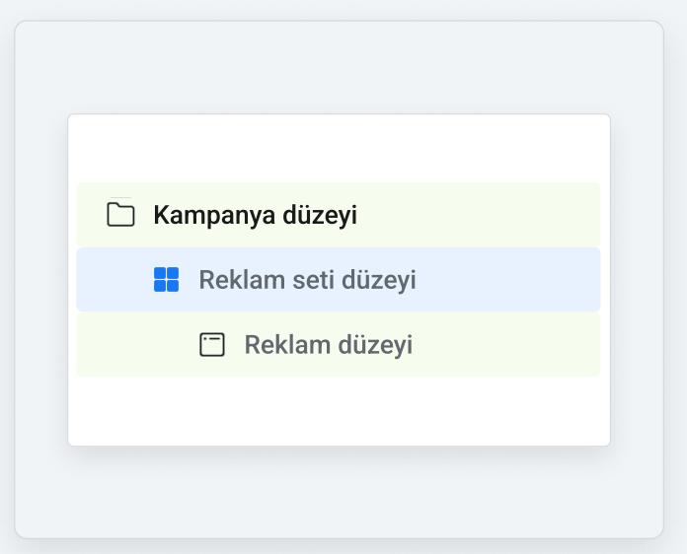Viewport: 687px width, 554px height.
Task: Click gray panel area below the white card
Action: (x=339, y=492)
